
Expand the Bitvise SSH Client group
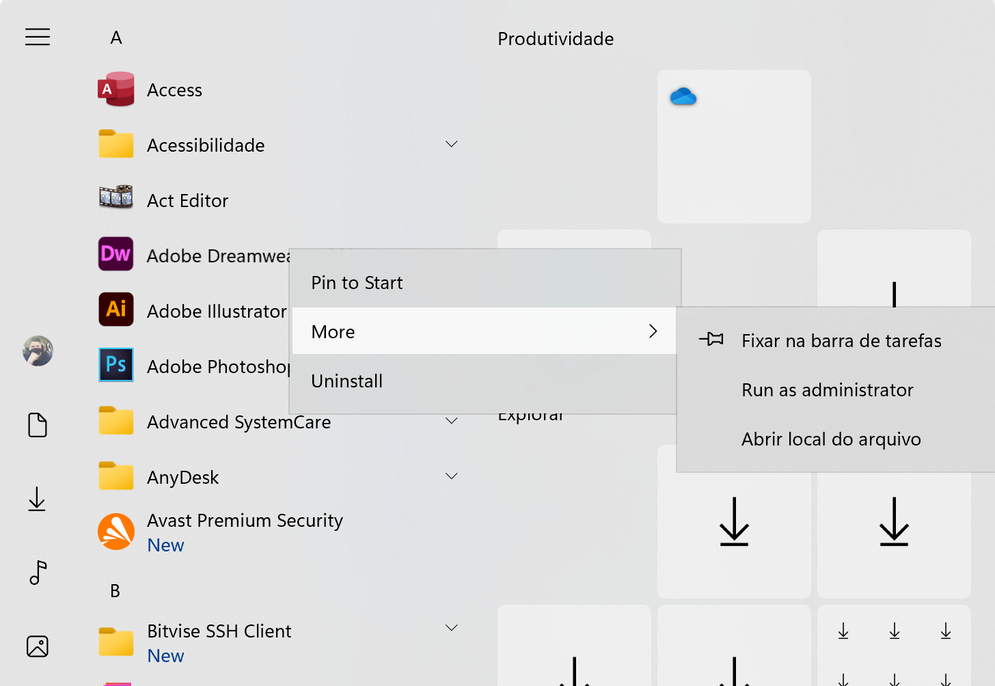pos(451,627)
